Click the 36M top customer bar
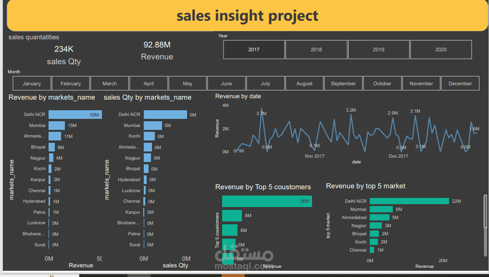 click(267, 201)
